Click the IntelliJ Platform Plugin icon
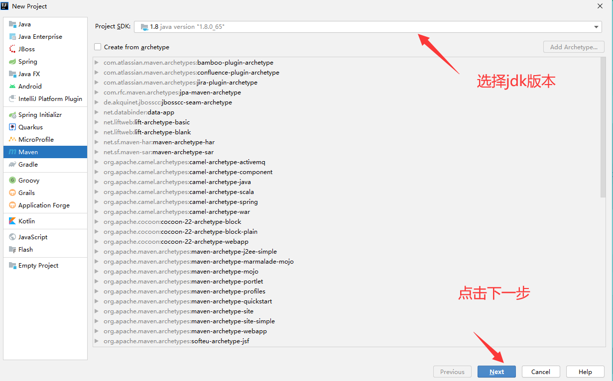The image size is (613, 381). coord(12,99)
